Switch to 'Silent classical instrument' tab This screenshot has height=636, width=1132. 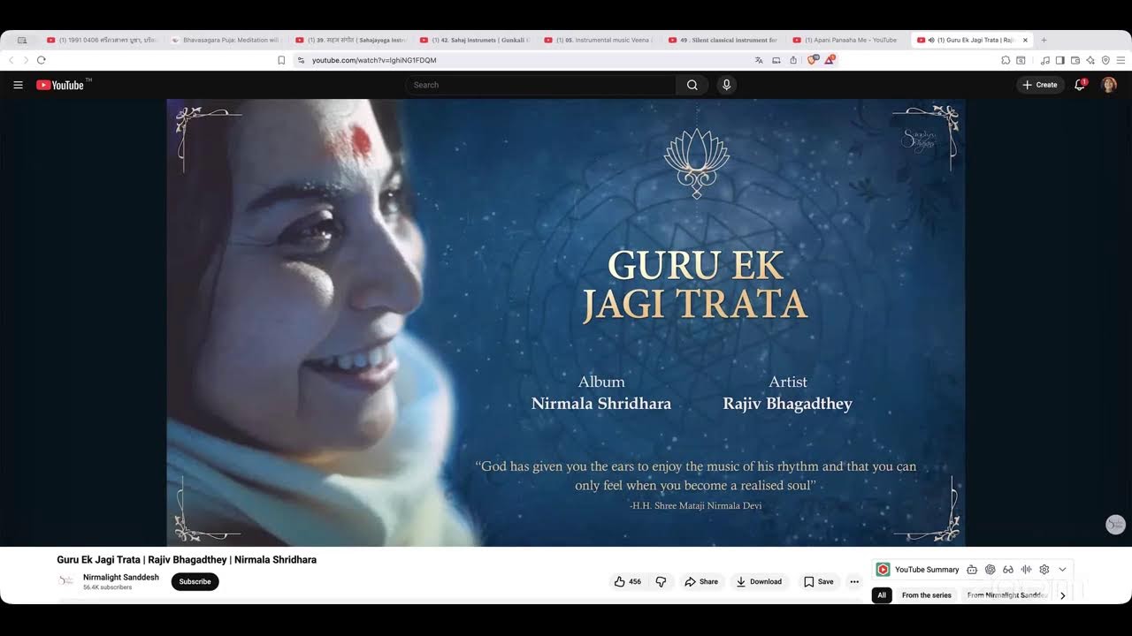click(723, 40)
